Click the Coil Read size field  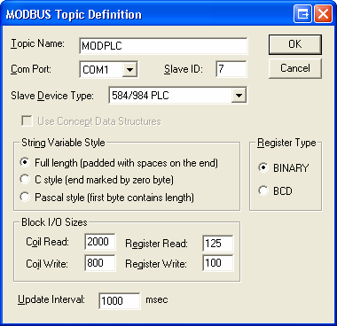(99, 242)
